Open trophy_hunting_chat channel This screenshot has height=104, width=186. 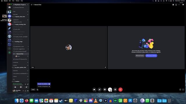tap(20, 24)
